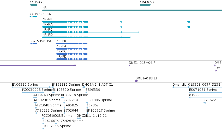Select the EK071061.5prime EST label

(x=203, y=90)
